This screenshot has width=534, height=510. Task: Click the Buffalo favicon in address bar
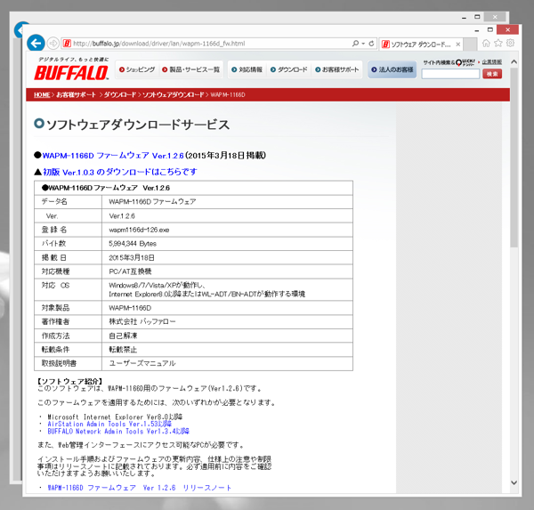click(x=67, y=44)
